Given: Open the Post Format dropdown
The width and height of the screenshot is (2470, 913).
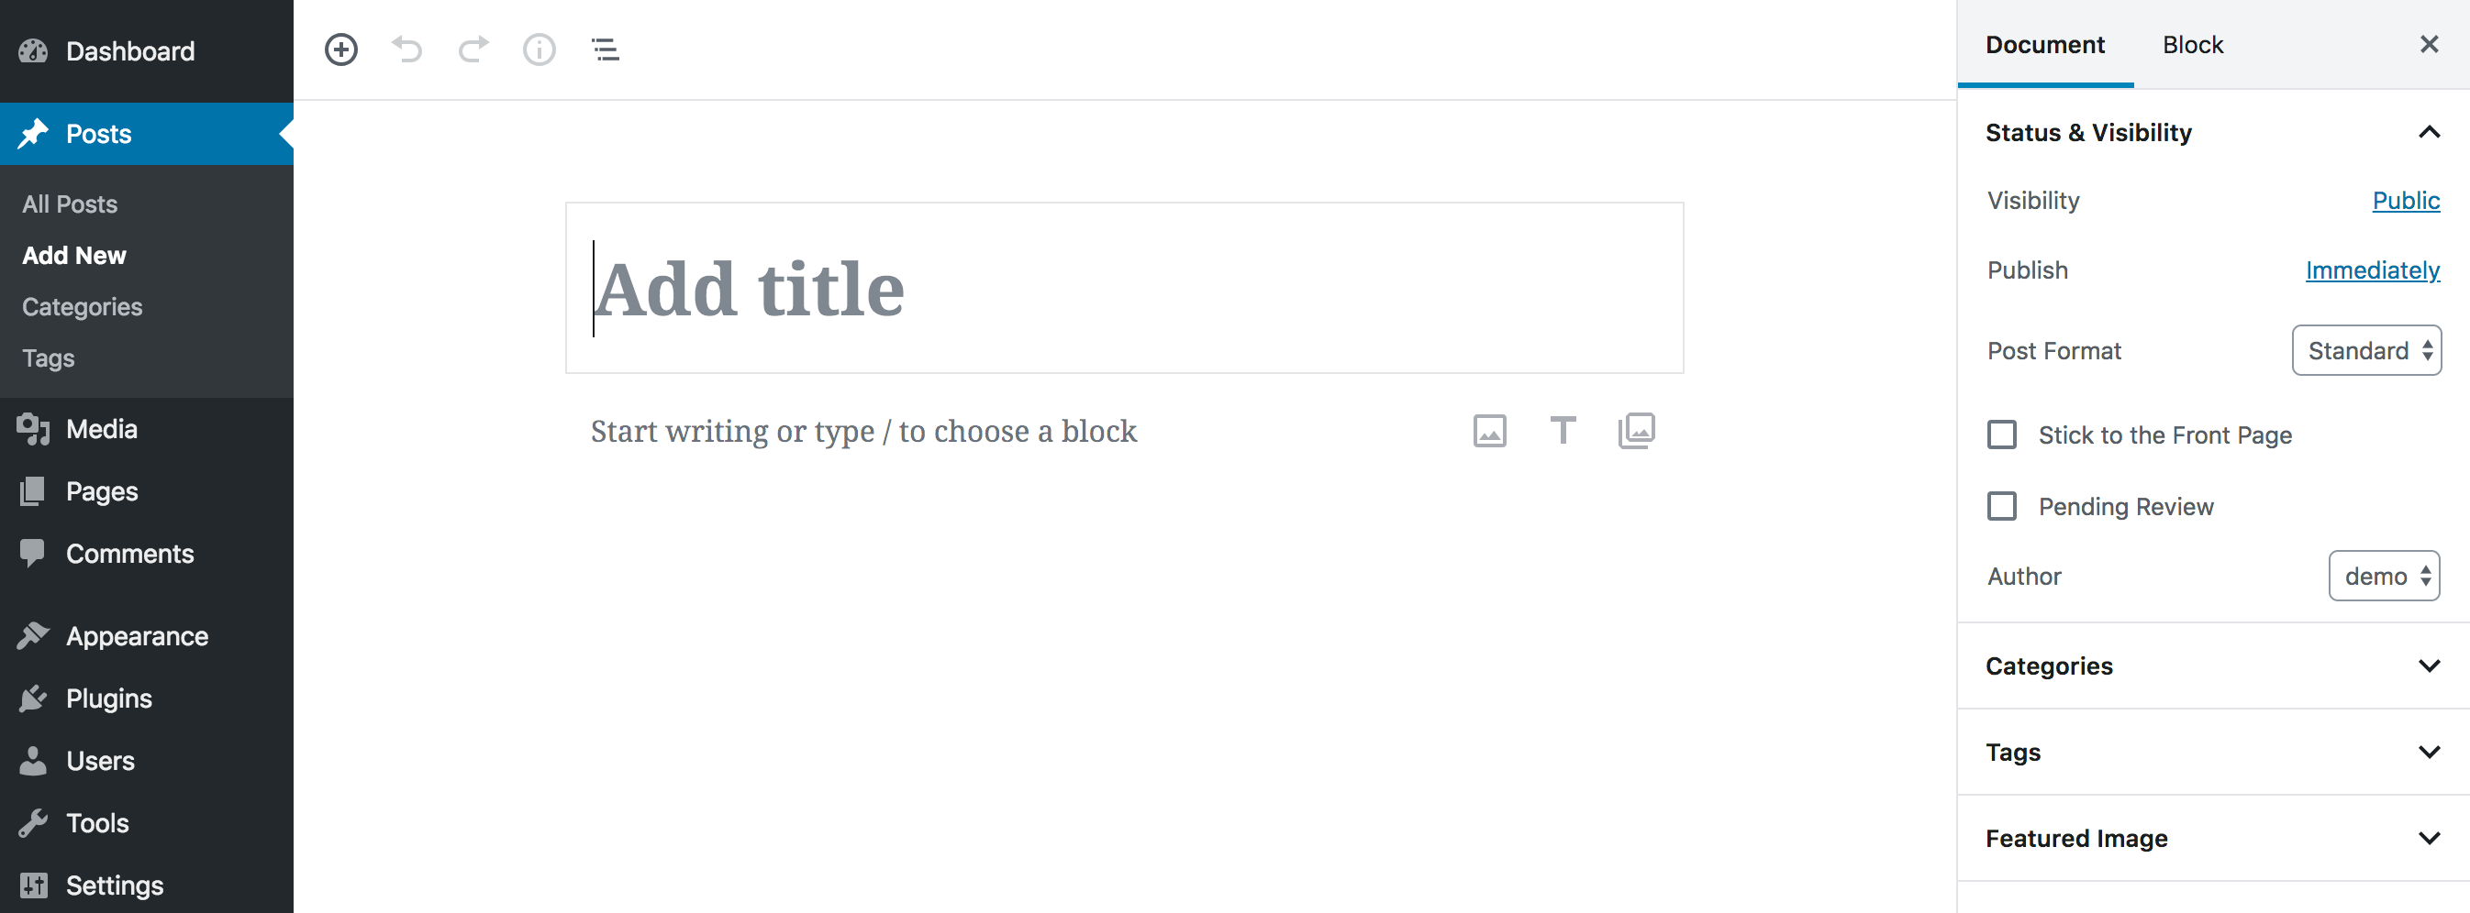Looking at the screenshot, I should click(x=2365, y=351).
